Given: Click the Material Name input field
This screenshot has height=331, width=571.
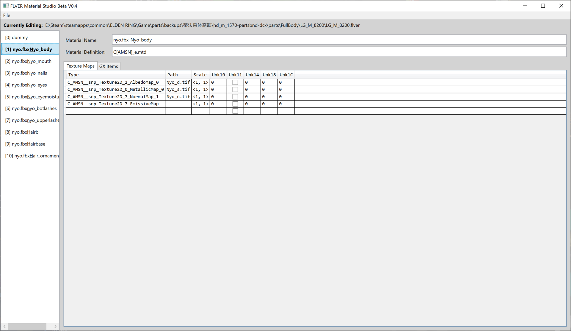Looking at the screenshot, I should [339, 40].
